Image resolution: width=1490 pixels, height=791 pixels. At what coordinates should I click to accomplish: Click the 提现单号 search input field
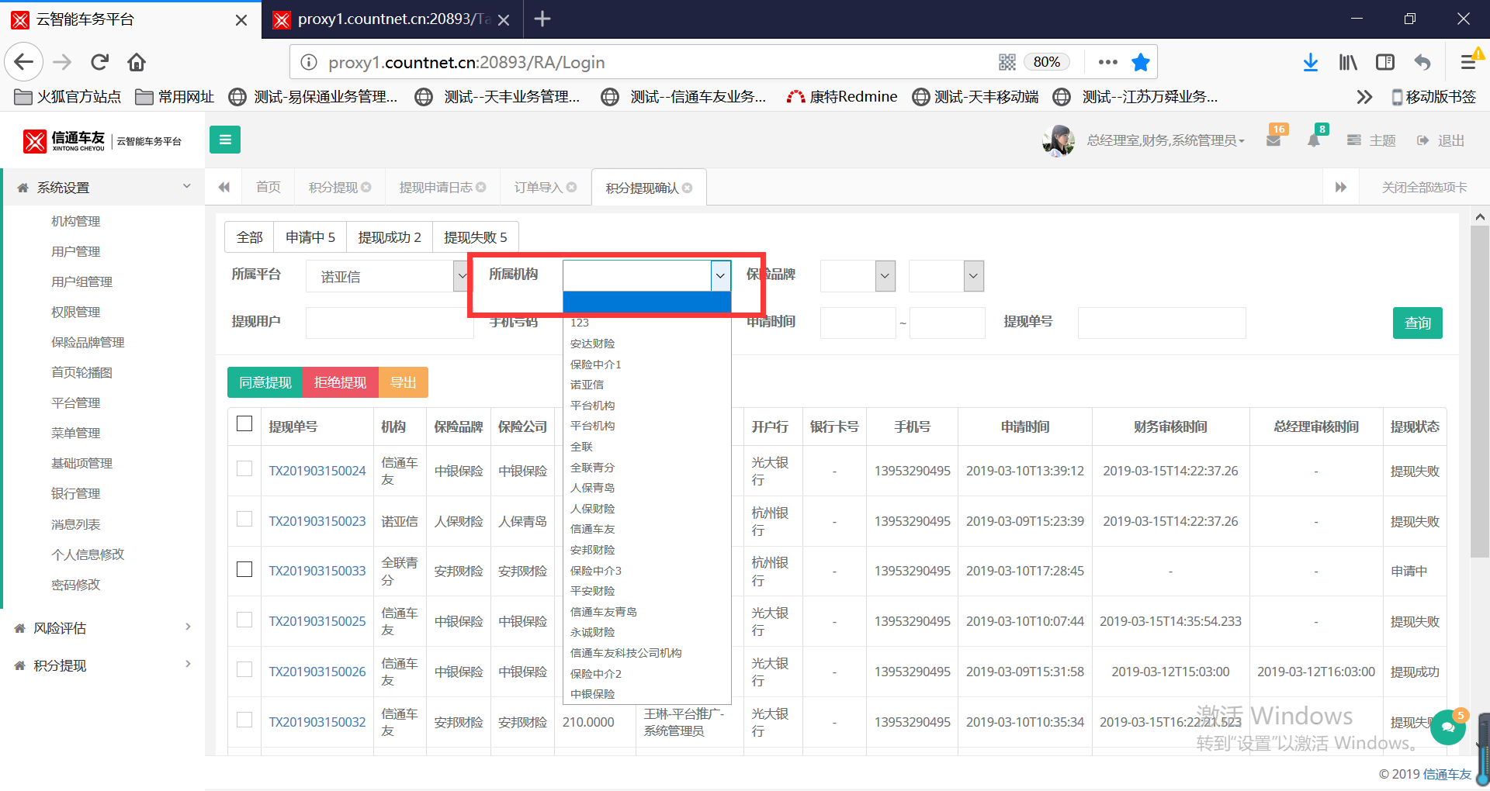[x=1161, y=323]
